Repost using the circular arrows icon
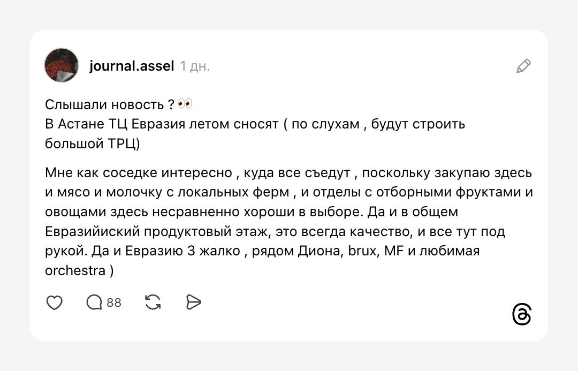 153,303
